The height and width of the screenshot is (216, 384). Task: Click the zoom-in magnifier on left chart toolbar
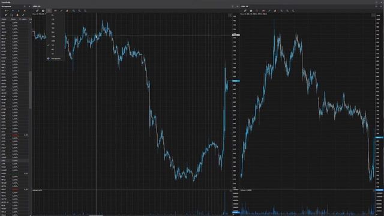[x=73, y=11]
